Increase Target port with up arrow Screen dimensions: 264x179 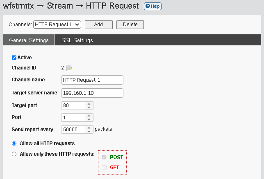89,104
